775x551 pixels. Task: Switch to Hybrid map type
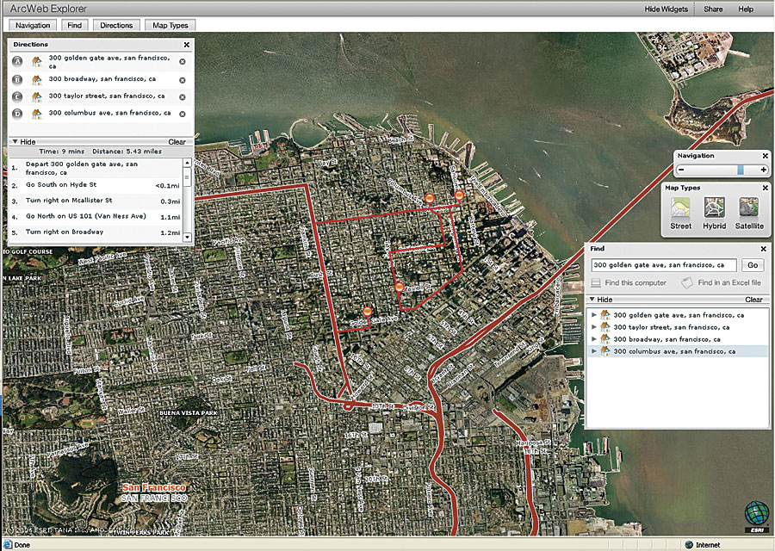pos(715,213)
